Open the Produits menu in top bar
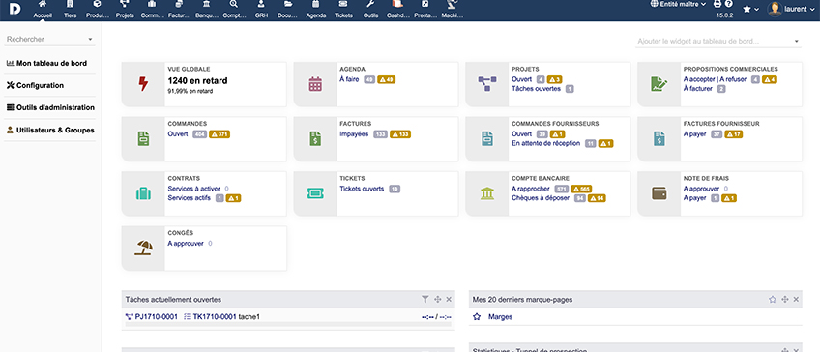 [x=98, y=10]
